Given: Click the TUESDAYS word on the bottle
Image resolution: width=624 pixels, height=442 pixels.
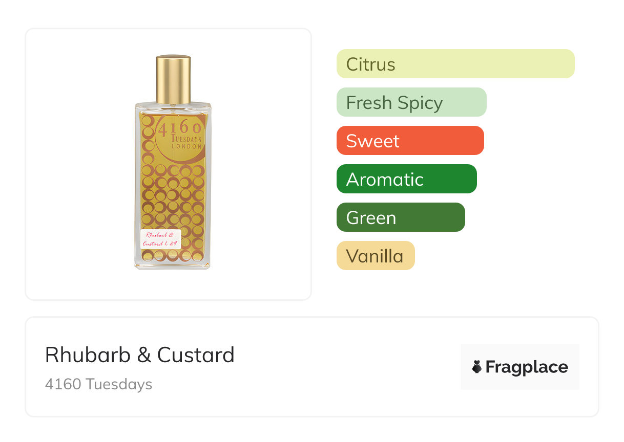Looking at the screenshot, I should (183, 139).
